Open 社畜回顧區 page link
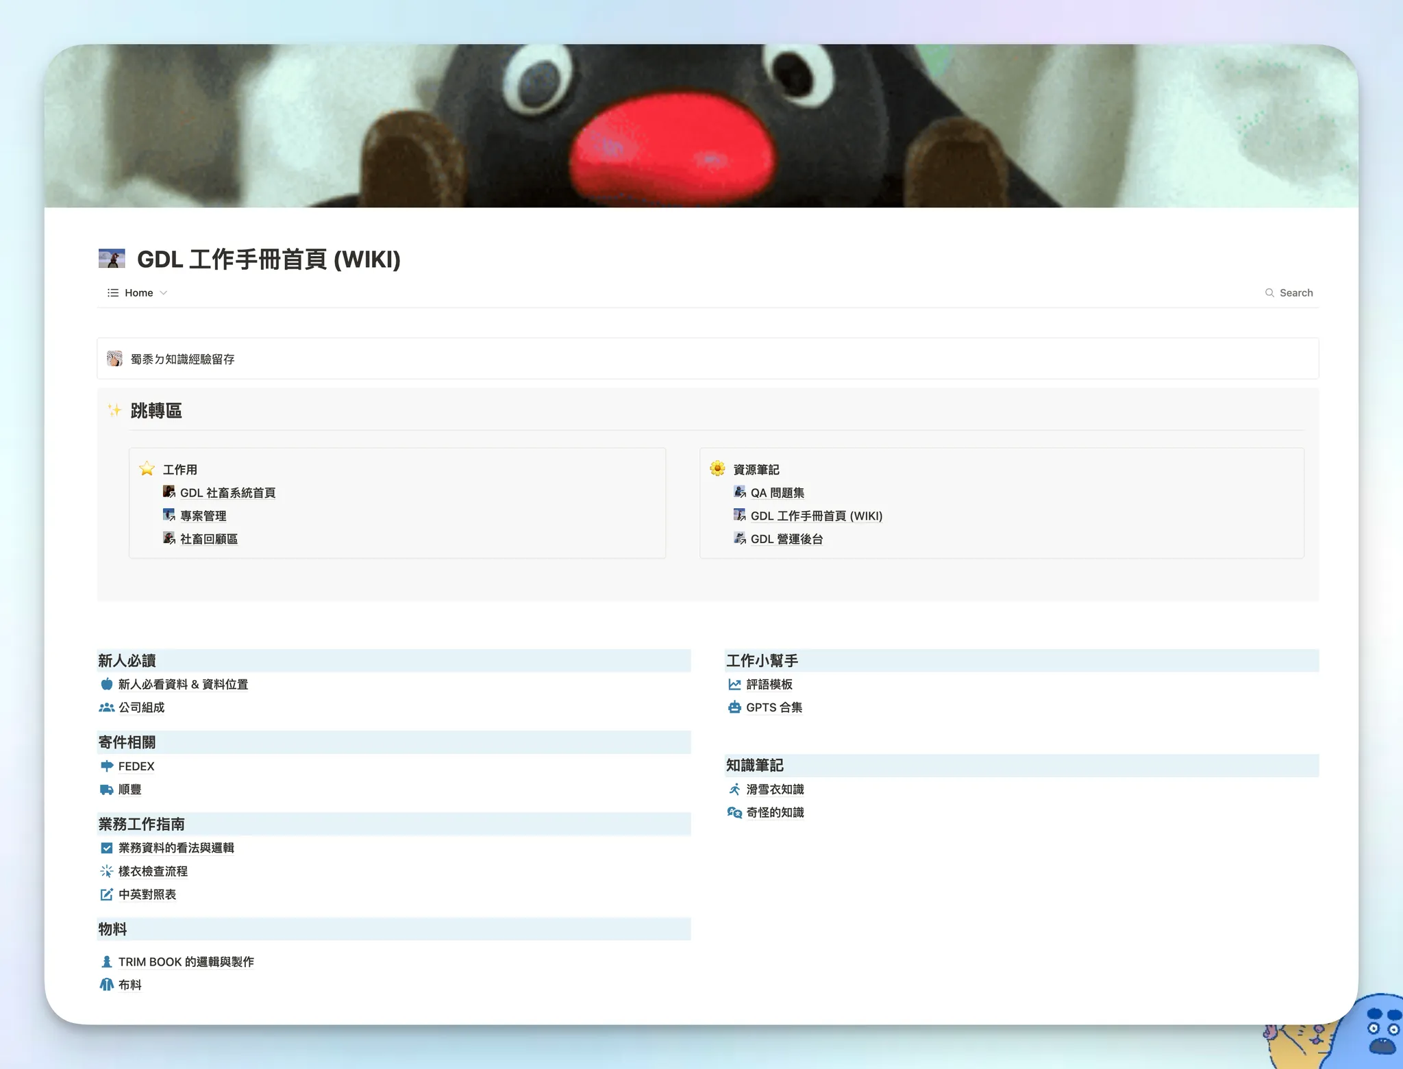Viewport: 1403px width, 1069px height. (209, 540)
